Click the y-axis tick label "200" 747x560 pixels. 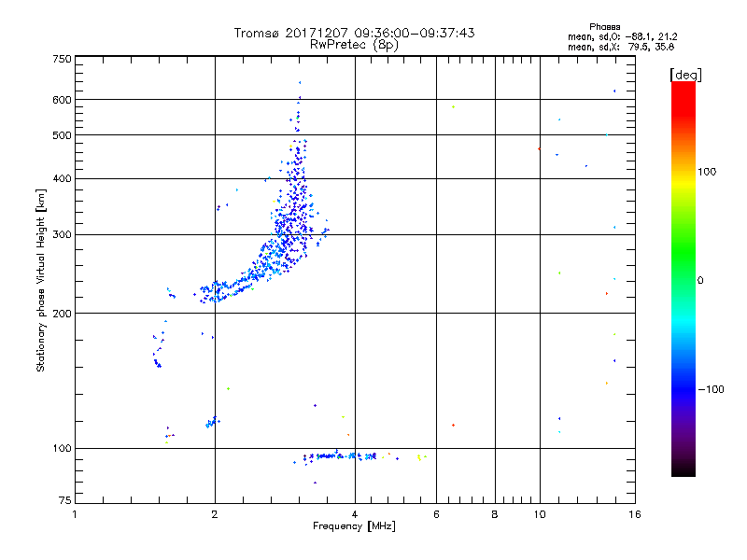62,314
